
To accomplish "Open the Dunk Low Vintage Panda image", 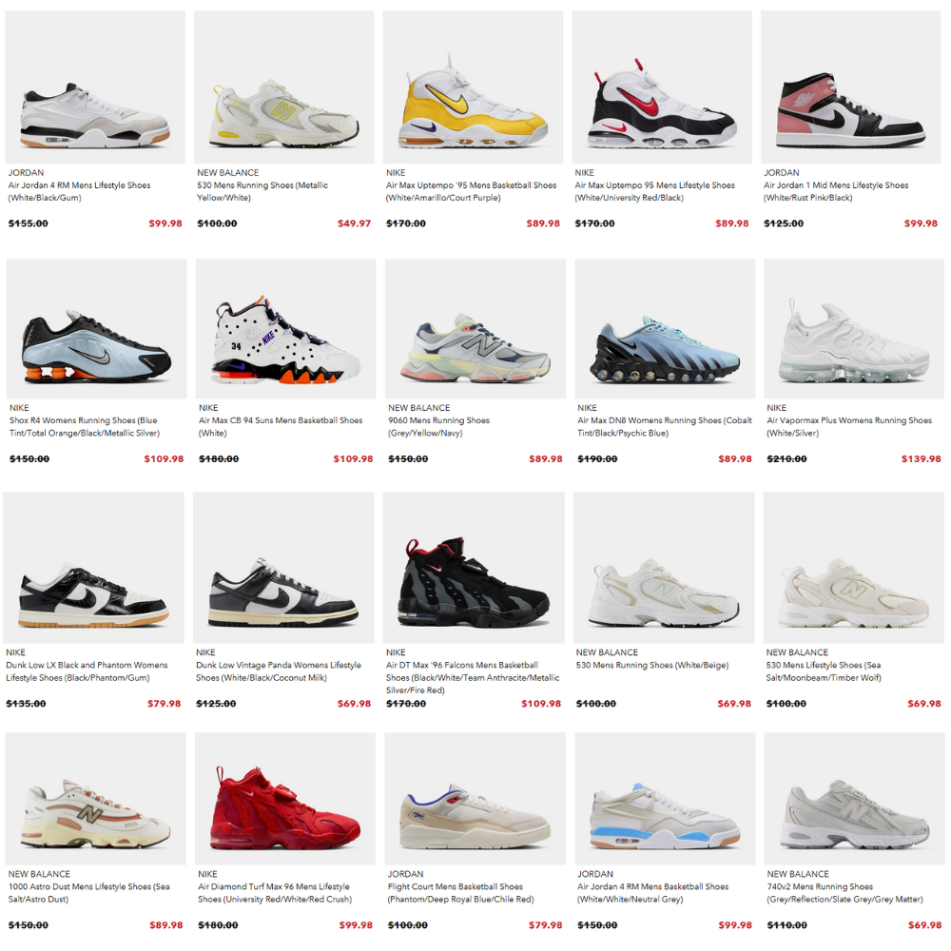I will 283,567.
